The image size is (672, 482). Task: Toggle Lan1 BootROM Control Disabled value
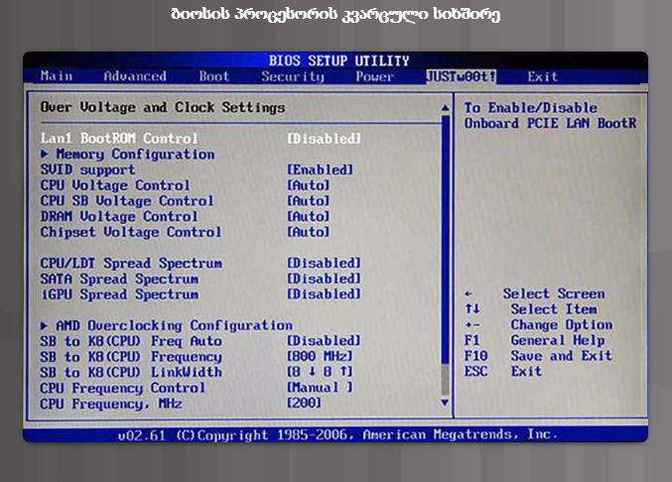(324, 139)
